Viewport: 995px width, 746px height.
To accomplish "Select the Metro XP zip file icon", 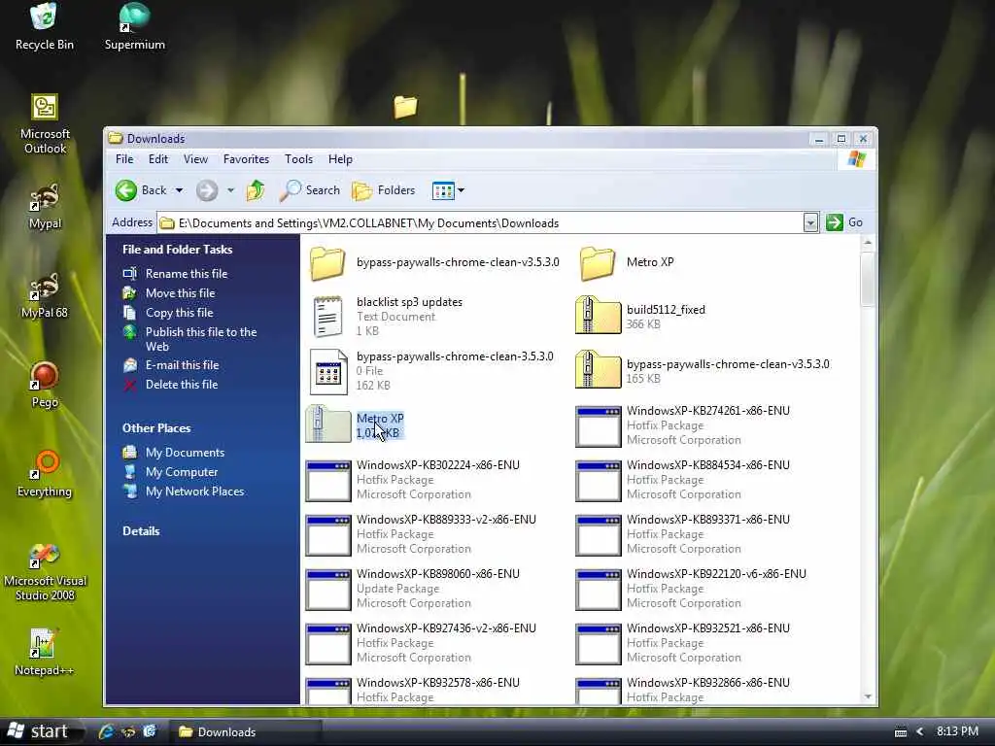I will (328, 424).
